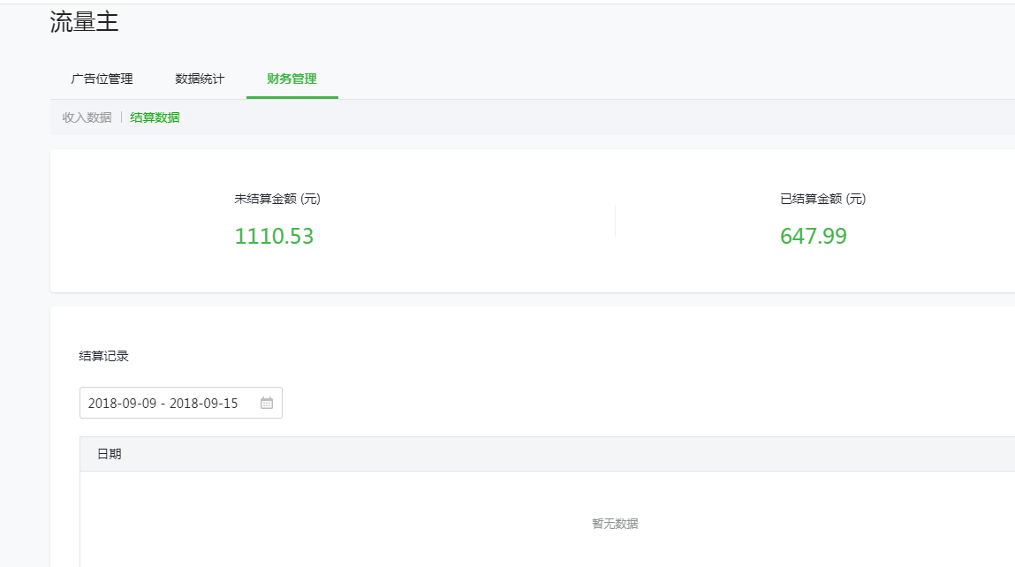Click the dash between the two dates
The width and height of the screenshot is (1015, 567).
tap(163, 404)
